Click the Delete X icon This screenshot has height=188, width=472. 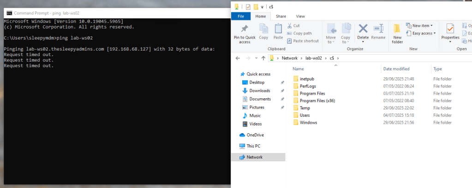[x=363, y=29]
